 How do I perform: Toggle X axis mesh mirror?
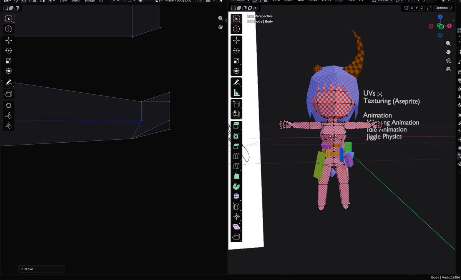(x=412, y=8)
